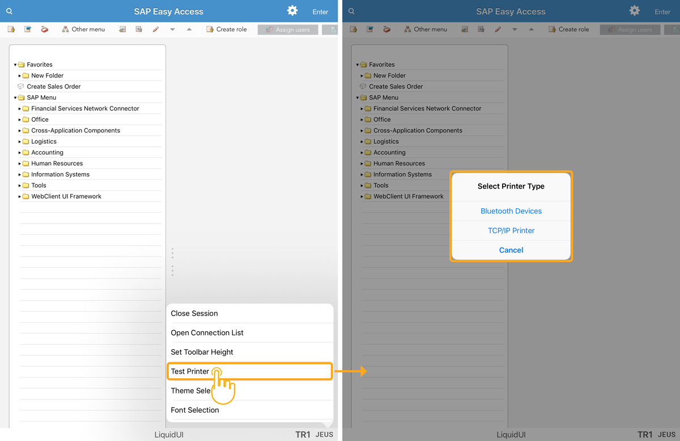Collapse the Favorites folder in the left tree

point(15,65)
